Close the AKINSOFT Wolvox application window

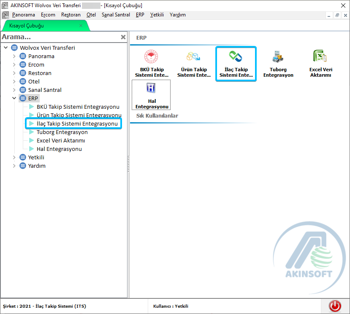coord(343,5)
